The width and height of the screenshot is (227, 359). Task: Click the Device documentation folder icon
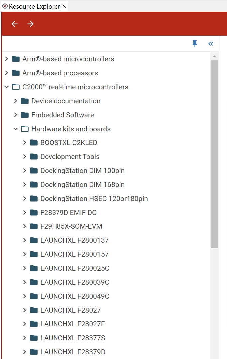coord(25,101)
